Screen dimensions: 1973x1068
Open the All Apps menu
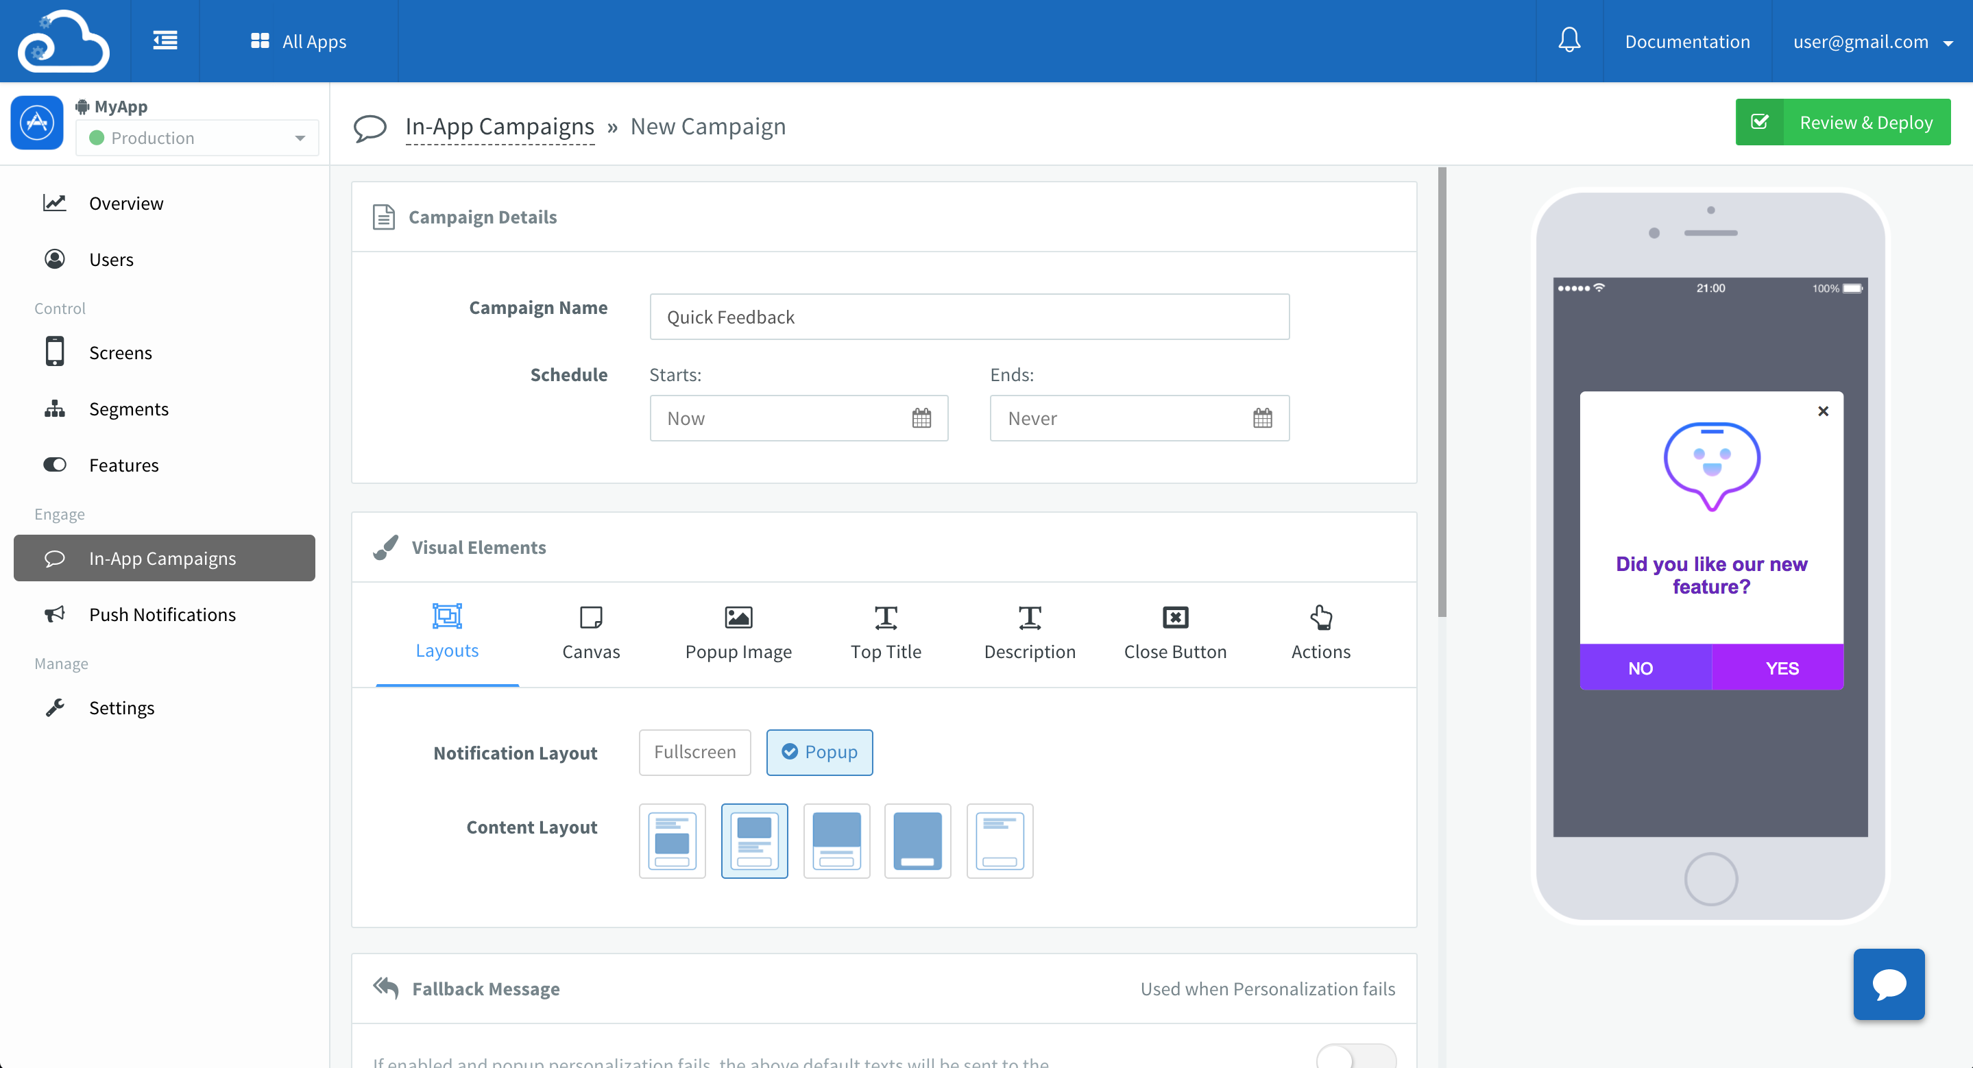(x=298, y=40)
